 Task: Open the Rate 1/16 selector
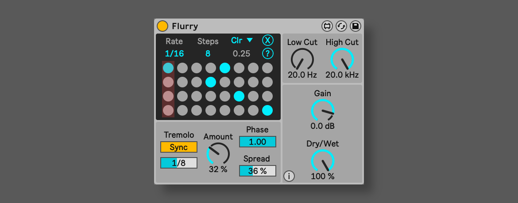(174, 54)
